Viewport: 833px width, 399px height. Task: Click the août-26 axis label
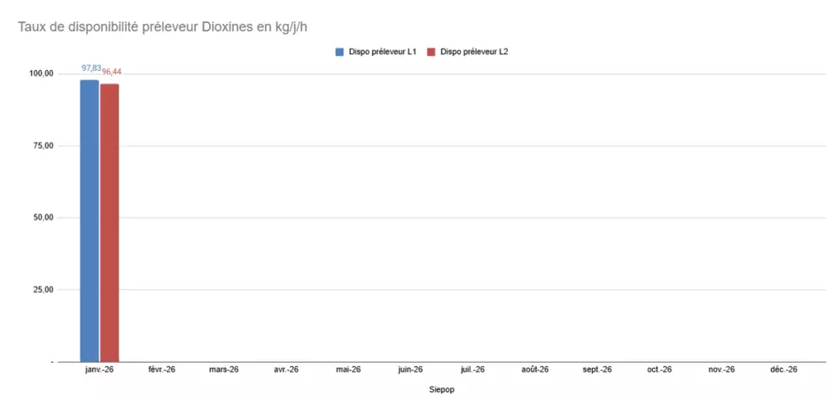click(534, 369)
